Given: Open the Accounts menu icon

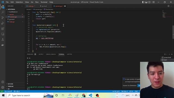Looking at the screenshot, I should (3, 82).
